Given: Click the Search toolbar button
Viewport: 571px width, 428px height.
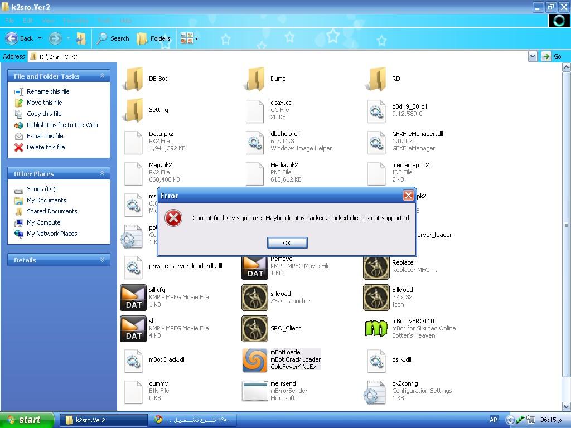Looking at the screenshot, I should coord(113,38).
